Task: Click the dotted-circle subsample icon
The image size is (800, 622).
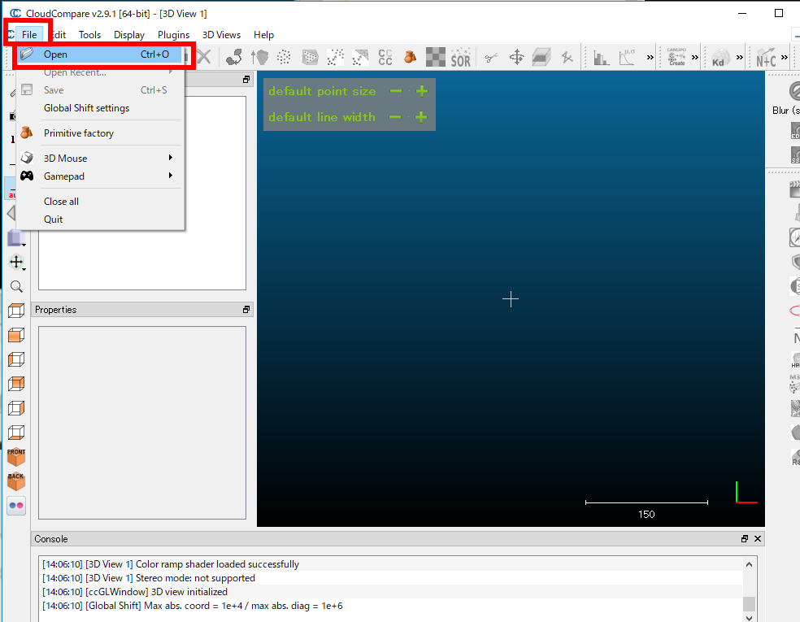Action: [285, 57]
